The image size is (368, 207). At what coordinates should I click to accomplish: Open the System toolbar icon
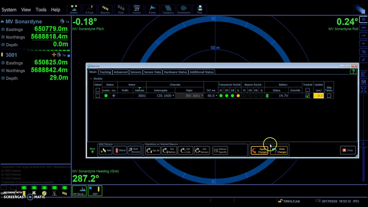click(74, 9)
